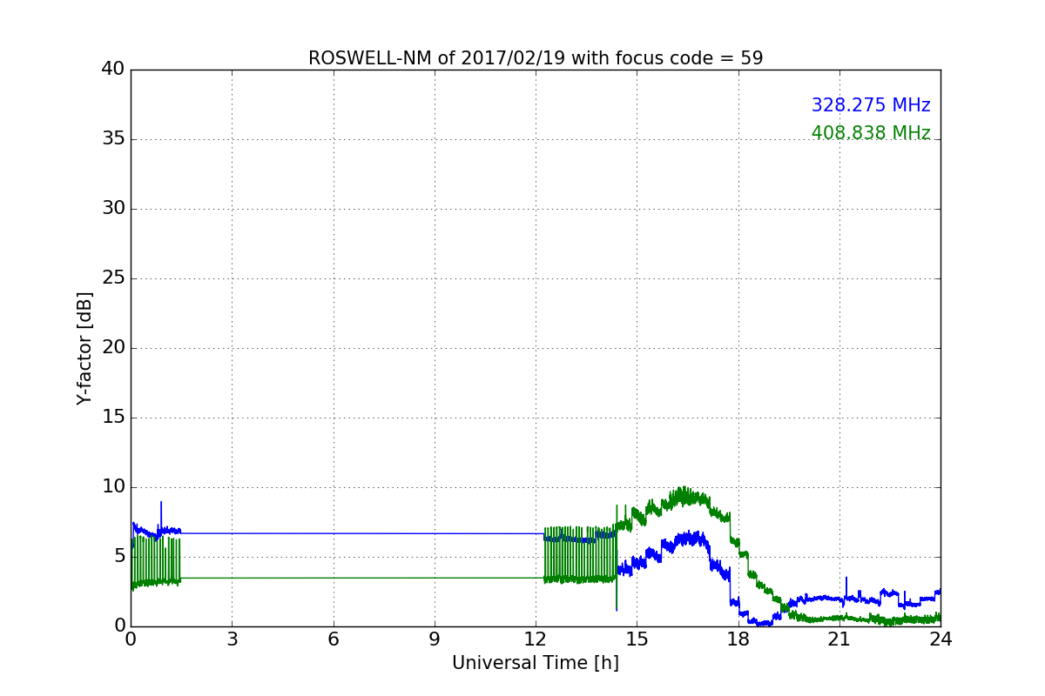Image resolution: width=1045 pixels, height=696 pixels.
Task: Click the x-axis tick label 9
Action: (x=435, y=639)
